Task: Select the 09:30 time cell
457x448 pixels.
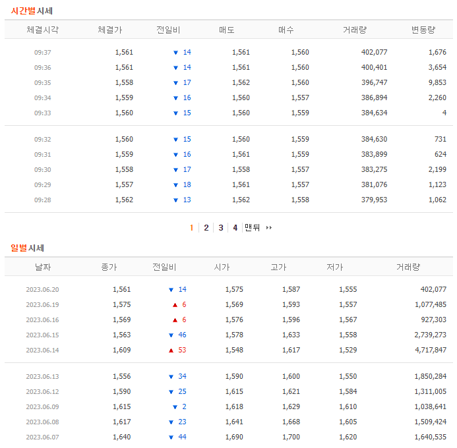Action: 43,170
